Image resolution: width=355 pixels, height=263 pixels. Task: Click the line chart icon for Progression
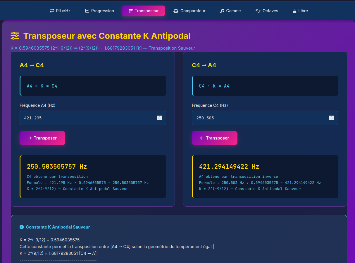click(x=87, y=11)
